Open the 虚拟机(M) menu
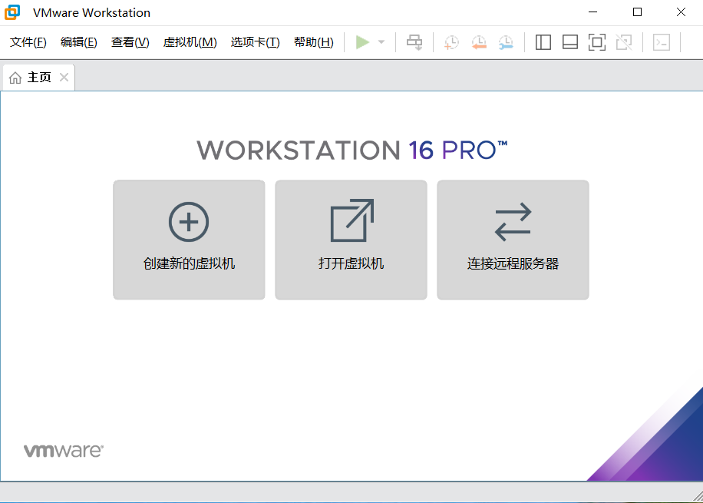The height and width of the screenshot is (503, 703). pyautogui.click(x=190, y=42)
